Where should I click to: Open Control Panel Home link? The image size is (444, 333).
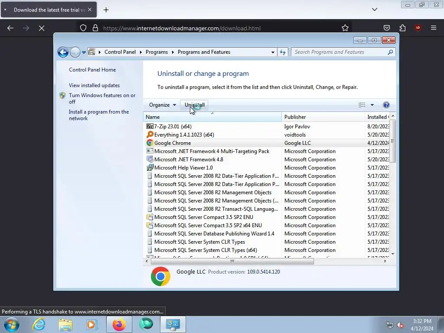click(x=92, y=70)
